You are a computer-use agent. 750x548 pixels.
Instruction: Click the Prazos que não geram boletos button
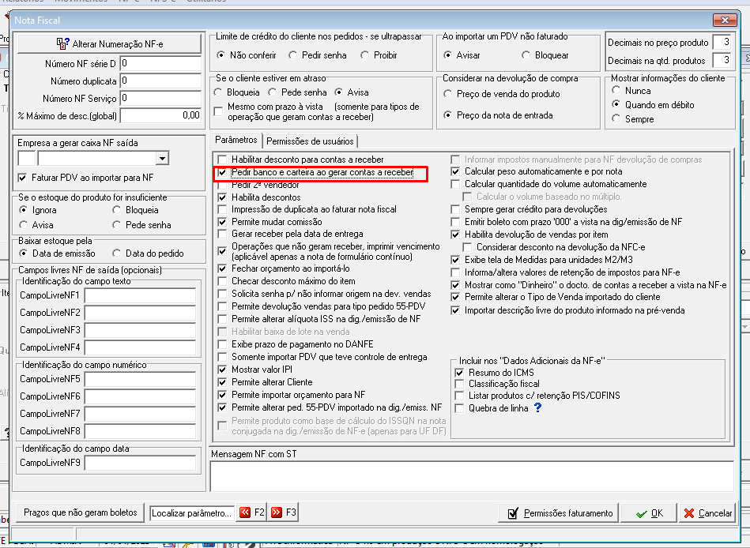pos(81,512)
